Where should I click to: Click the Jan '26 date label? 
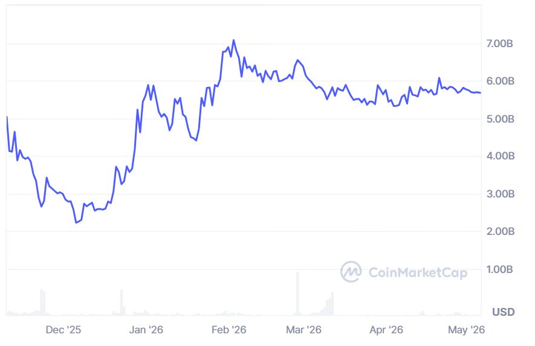pyautogui.click(x=146, y=330)
